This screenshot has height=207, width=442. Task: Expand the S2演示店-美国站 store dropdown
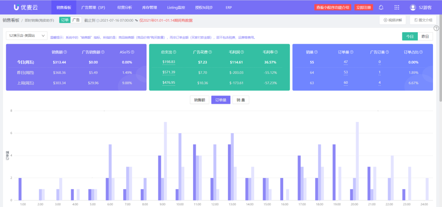click(27, 36)
